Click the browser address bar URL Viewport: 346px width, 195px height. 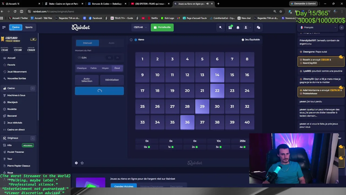point(53,11)
